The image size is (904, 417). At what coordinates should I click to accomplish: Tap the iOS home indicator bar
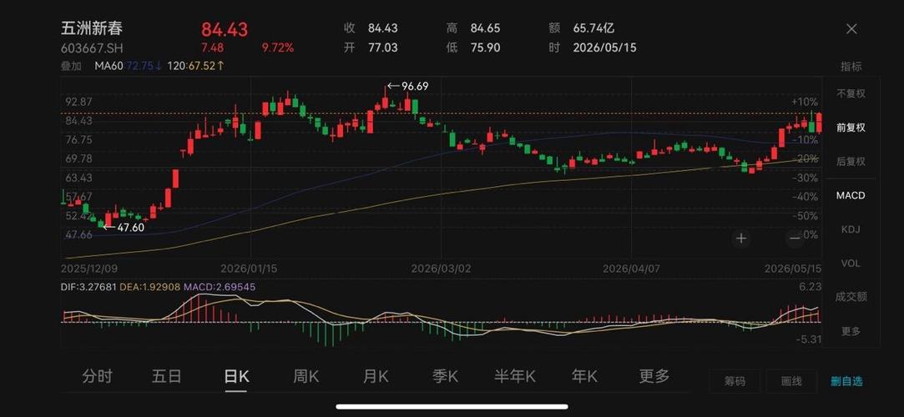click(x=452, y=407)
